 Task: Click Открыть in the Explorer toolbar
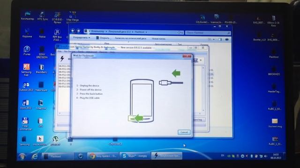[x=103, y=38]
